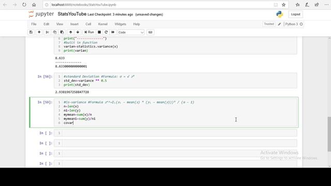
Task: Click the 8.633000000000001 output value
Action: (x=71, y=66)
